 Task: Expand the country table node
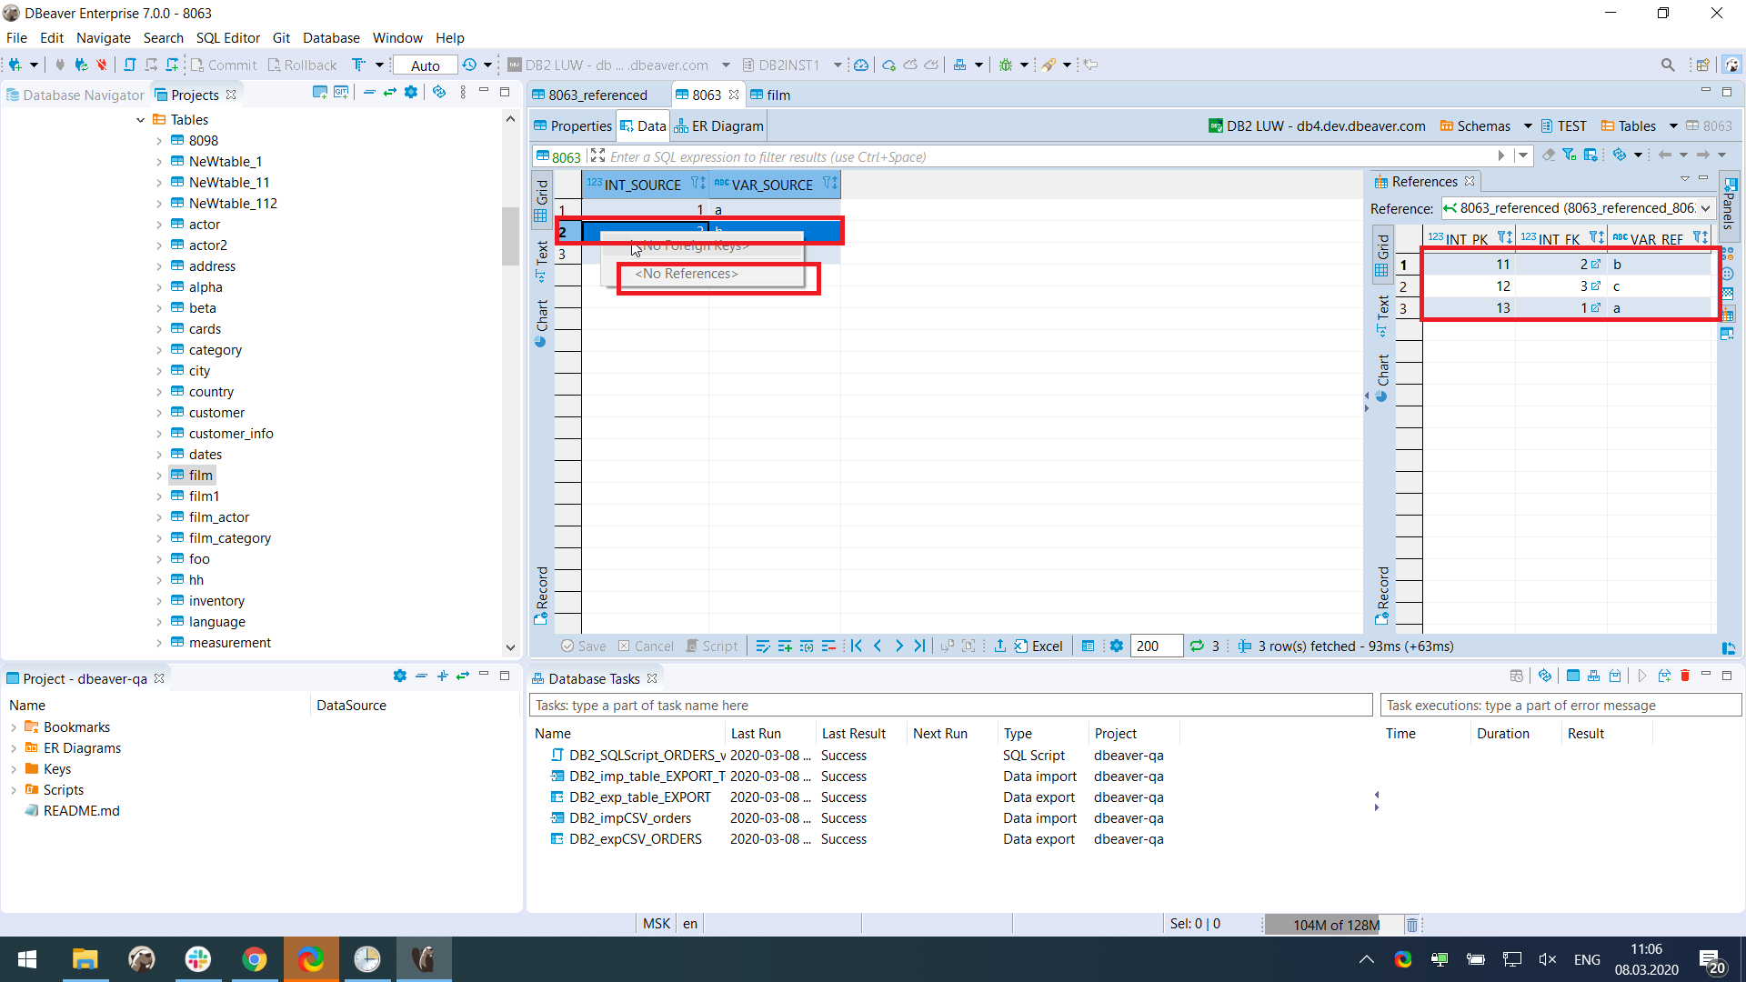[161, 391]
